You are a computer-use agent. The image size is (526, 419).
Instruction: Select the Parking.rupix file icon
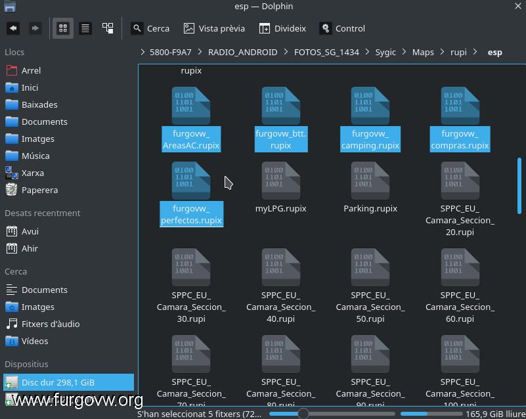point(370,181)
